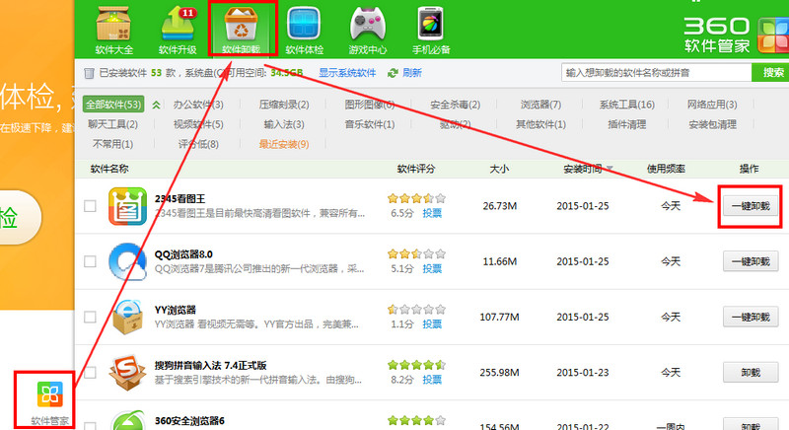
Task: Click 投票 vote link for 搜狗拼音输入法
Action: [432, 379]
